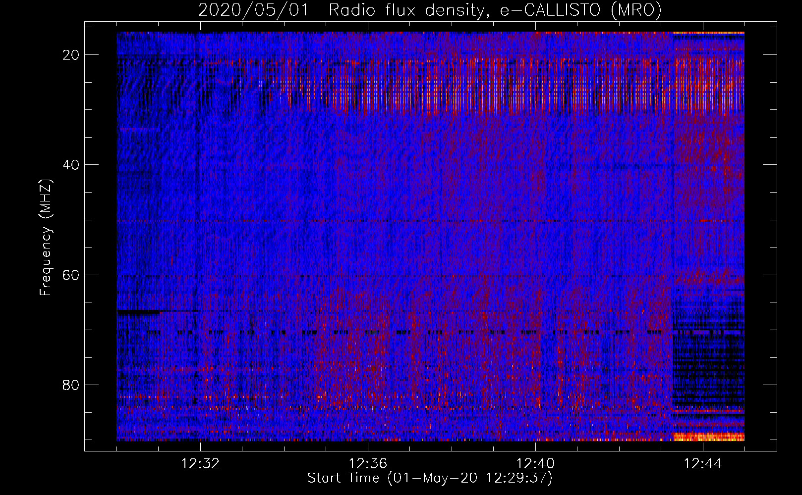Click the 12:40 time tick label
Screen dimensions: 802x495
point(535,464)
